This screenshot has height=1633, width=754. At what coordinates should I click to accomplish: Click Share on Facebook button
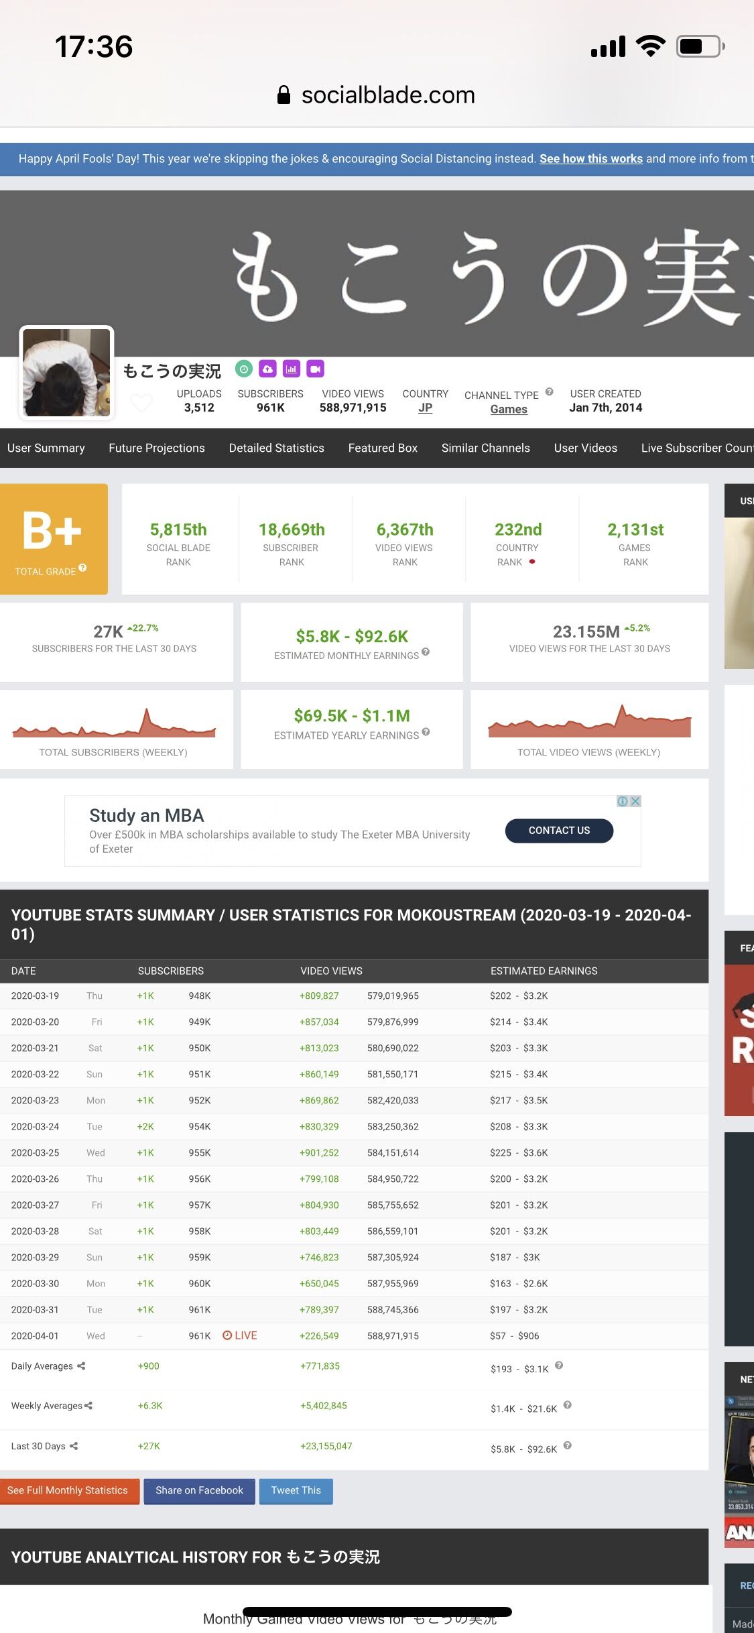[x=199, y=1491]
